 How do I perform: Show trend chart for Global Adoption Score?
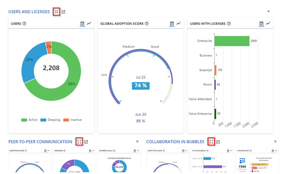(x=178, y=23)
